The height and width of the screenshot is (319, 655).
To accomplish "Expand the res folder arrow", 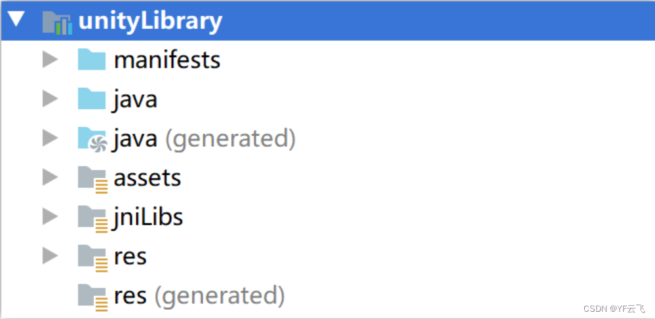I will pyautogui.click(x=50, y=256).
